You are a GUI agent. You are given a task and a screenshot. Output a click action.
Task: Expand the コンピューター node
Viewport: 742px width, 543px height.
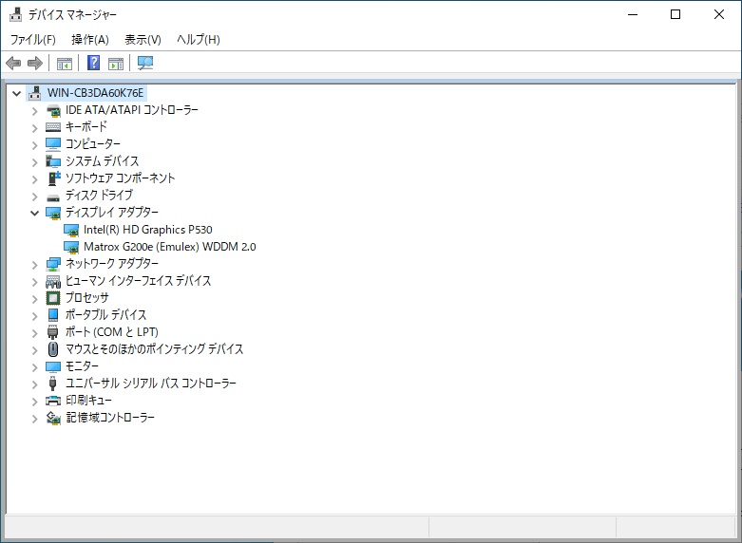click(34, 145)
